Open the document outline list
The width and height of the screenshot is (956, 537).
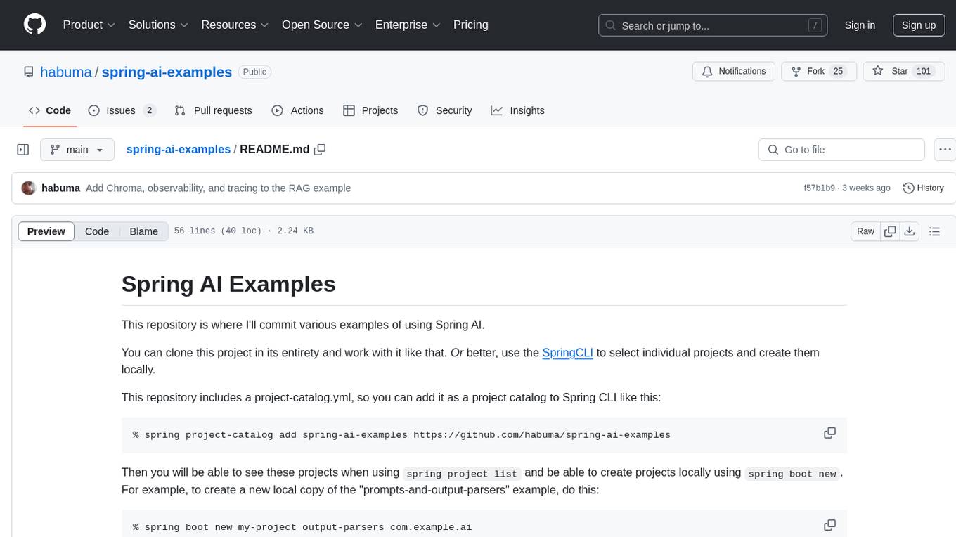click(x=934, y=231)
